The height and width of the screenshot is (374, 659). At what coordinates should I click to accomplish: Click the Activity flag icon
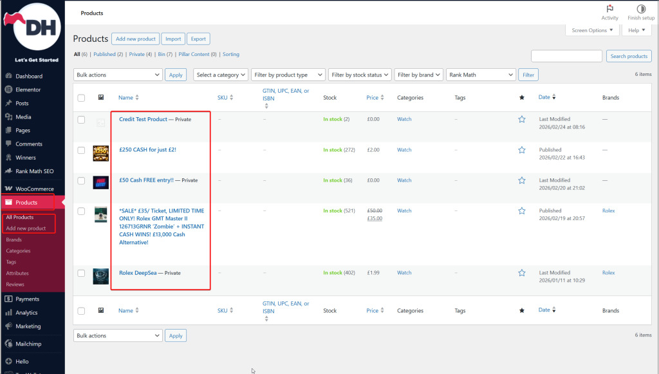pyautogui.click(x=609, y=9)
